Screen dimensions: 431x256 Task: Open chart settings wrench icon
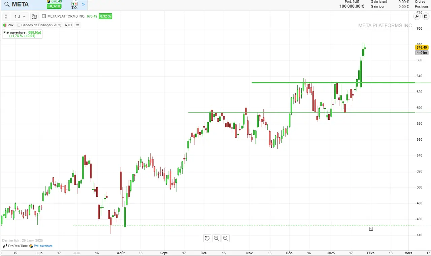click(417, 16)
